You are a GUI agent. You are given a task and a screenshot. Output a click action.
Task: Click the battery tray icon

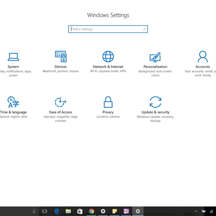tap(203, 211)
